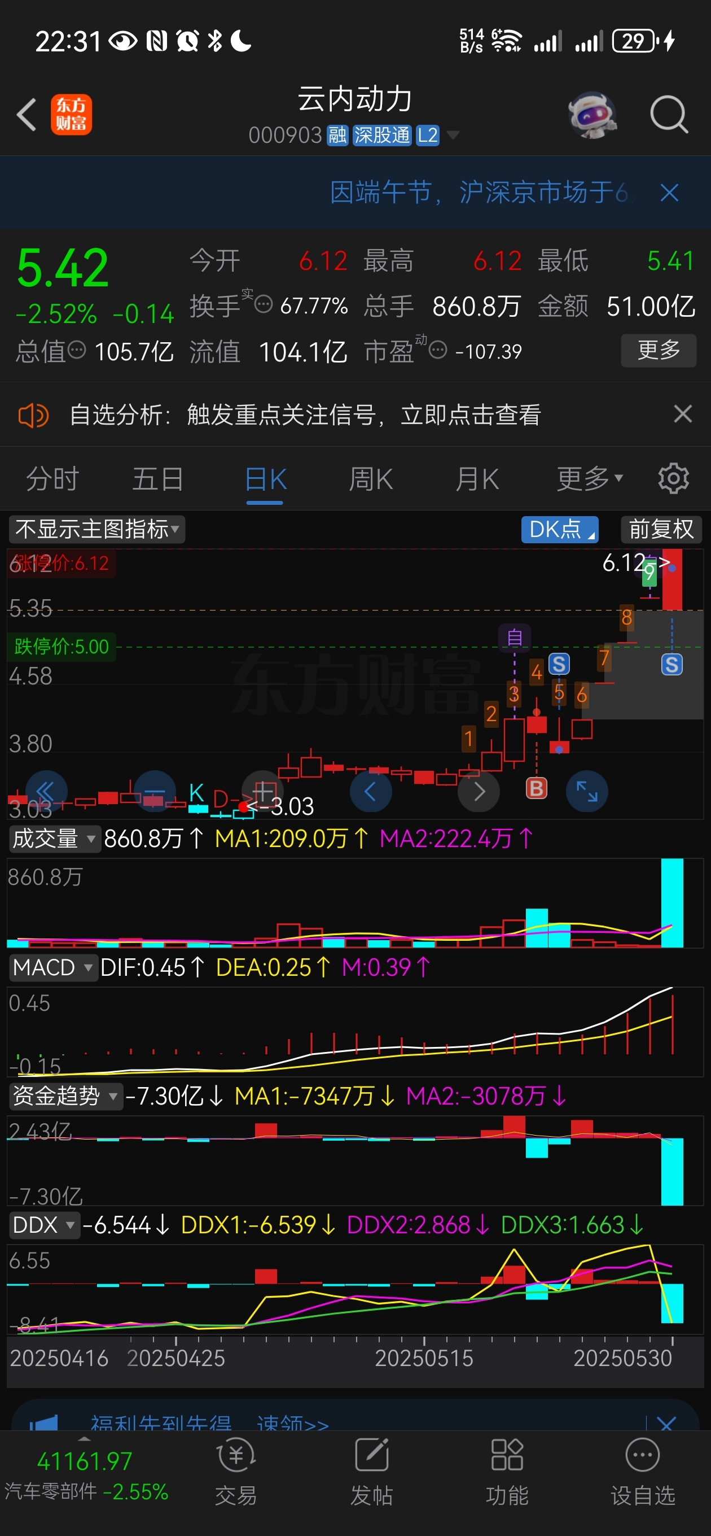Select the 日K daily candlestick tab
The height and width of the screenshot is (1536, 711).
265,478
